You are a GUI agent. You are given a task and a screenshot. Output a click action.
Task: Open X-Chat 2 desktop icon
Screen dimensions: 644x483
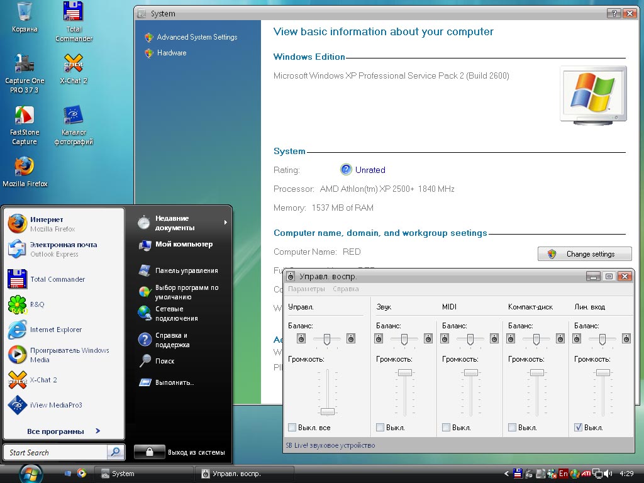tap(74, 69)
